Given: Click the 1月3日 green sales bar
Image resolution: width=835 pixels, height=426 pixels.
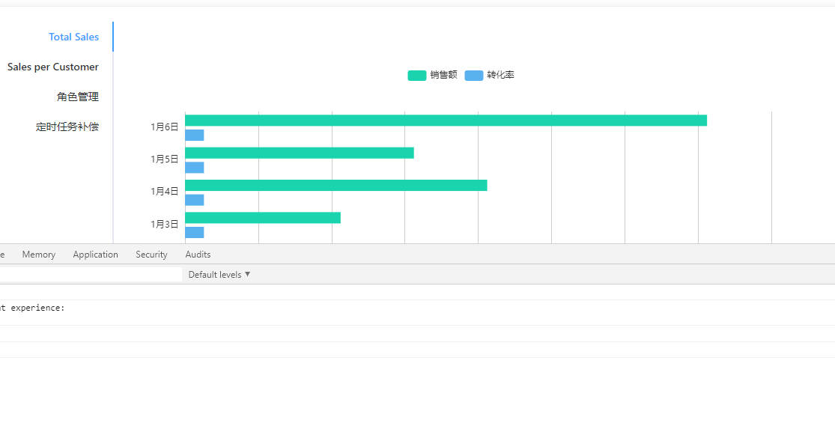Looking at the screenshot, I should [x=263, y=218].
